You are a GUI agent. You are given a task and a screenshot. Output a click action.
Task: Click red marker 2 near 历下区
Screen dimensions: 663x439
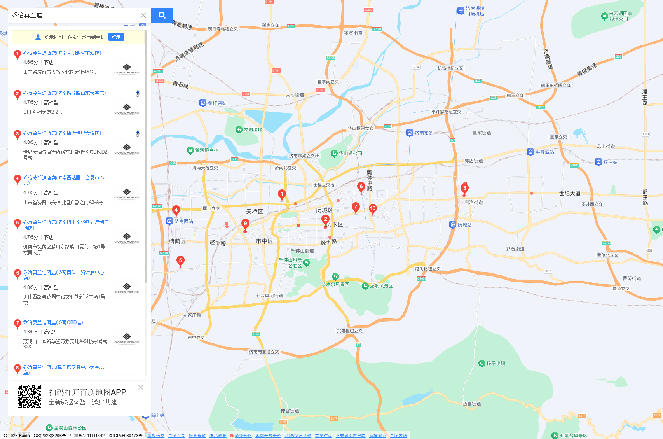tap(325, 220)
